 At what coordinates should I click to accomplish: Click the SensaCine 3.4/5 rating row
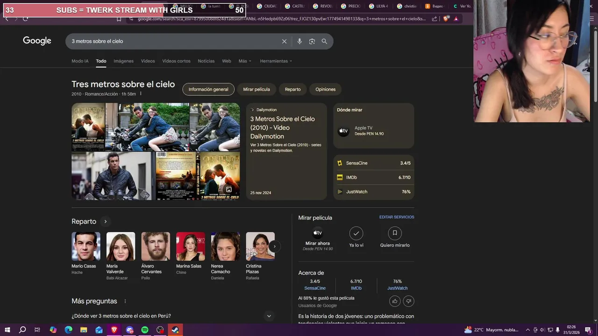374,163
